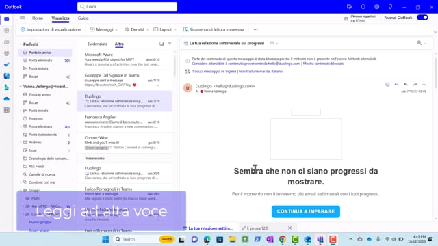The height and width of the screenshot is (246, 438).
Task: Toggle the hamburger navigation pane button
Action: point(22,18)
